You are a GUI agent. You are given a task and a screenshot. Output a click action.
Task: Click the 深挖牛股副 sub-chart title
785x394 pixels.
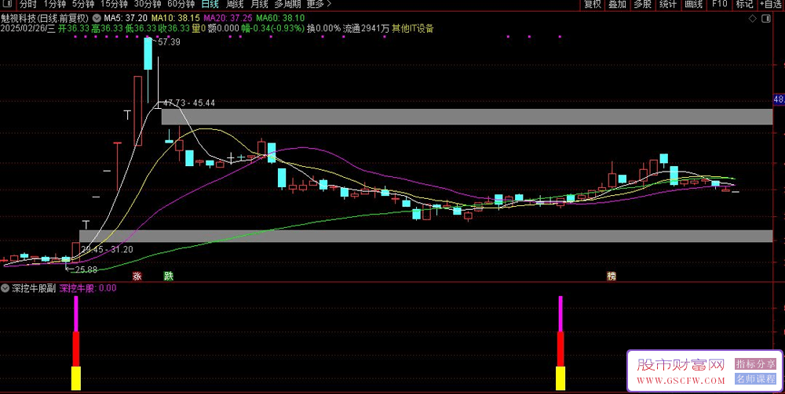tap(34, 288)
